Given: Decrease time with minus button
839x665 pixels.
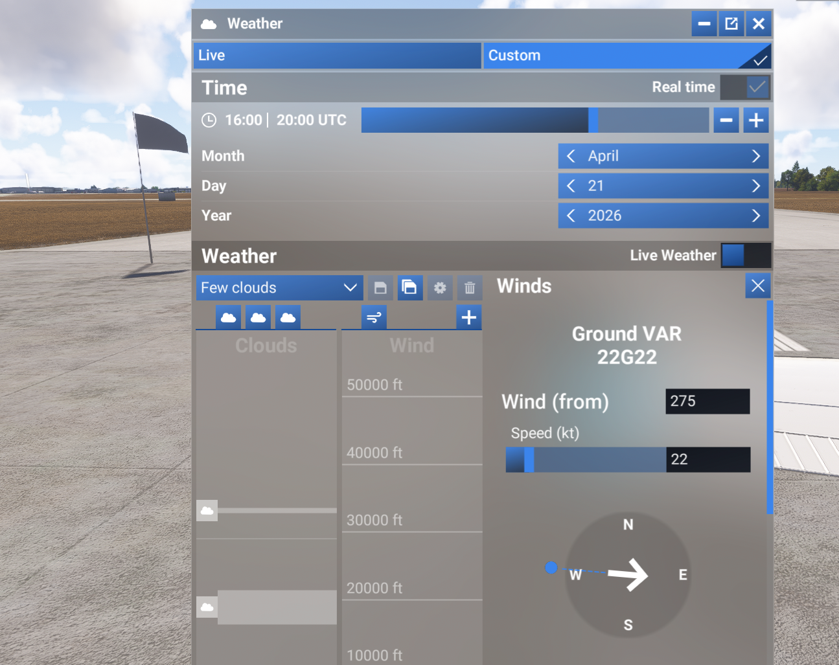Looking at the screenshot, I should click(x=726, y=120).
